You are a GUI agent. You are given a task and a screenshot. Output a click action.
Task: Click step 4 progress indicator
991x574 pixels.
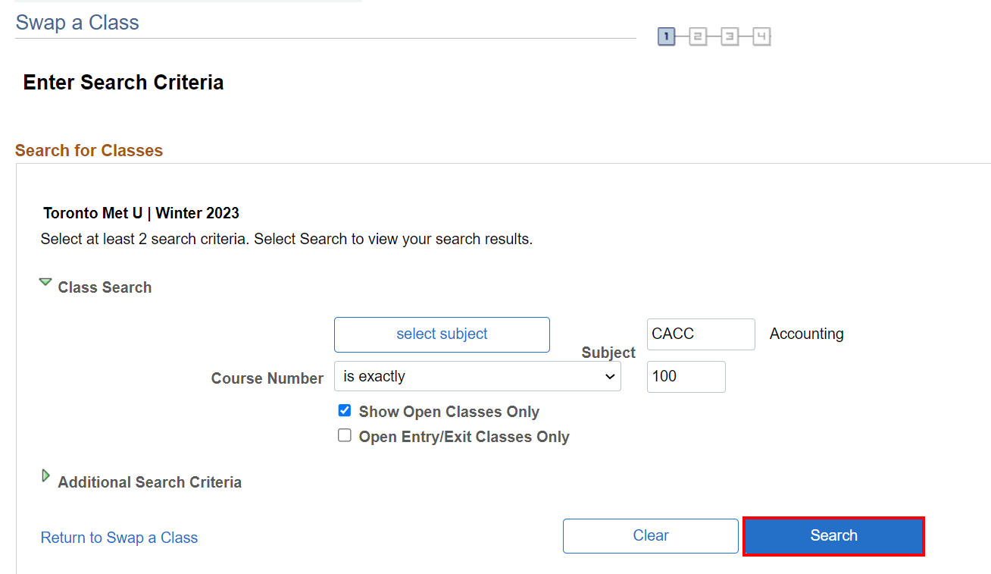tap(761, 36)
